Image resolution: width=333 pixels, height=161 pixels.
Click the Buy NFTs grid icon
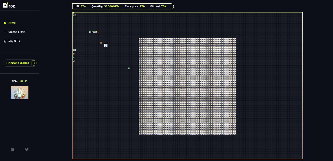click(5, 41)
